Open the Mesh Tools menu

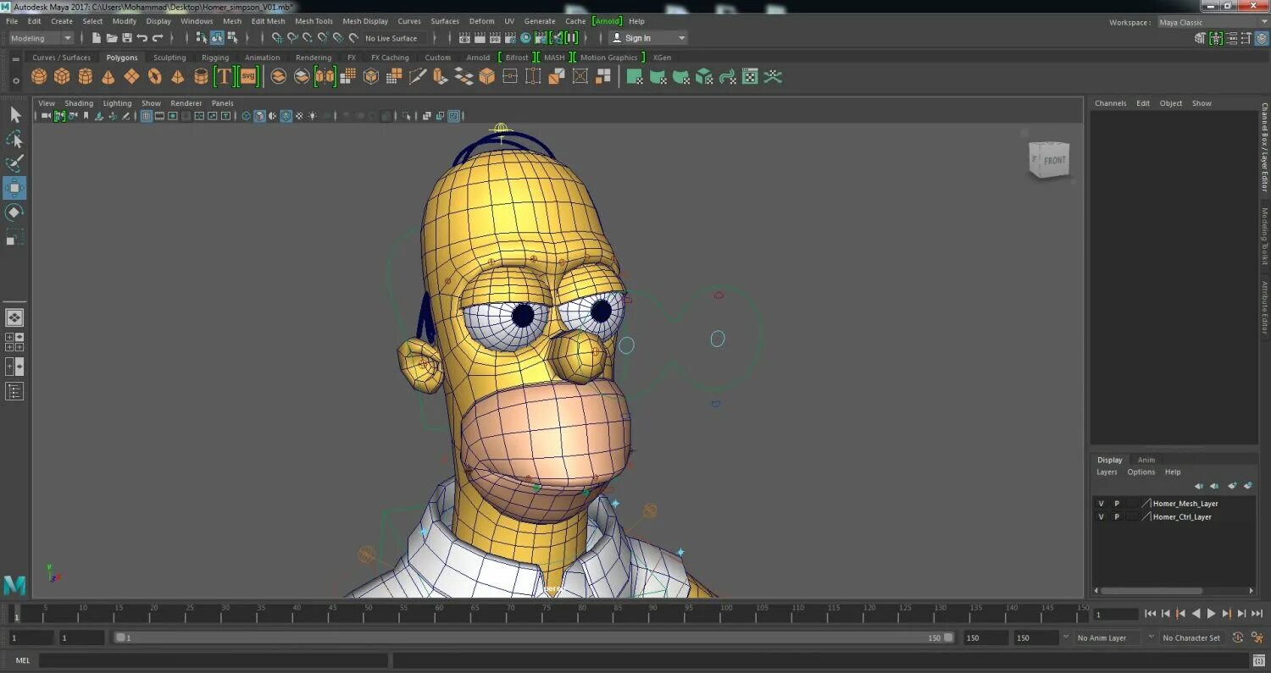(x=314, y=21)
